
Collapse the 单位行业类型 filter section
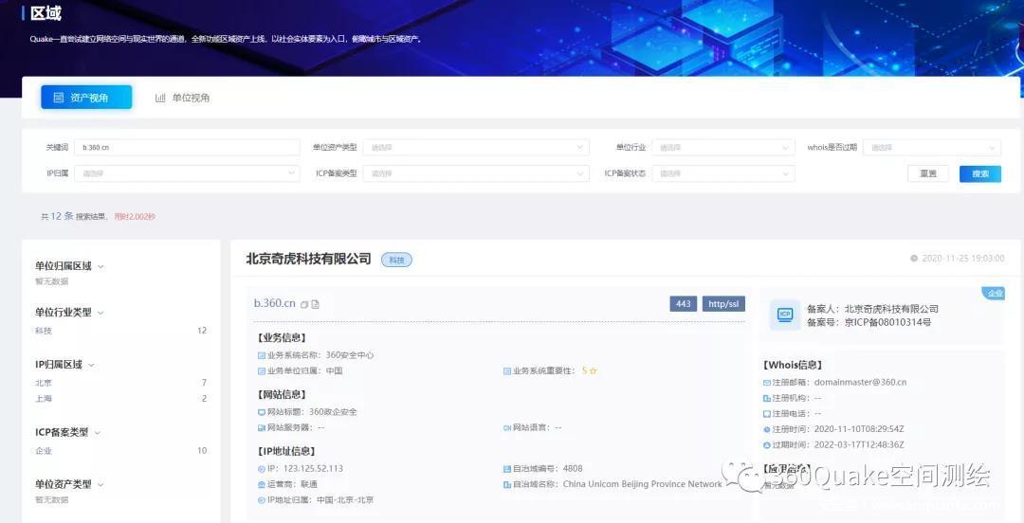pyautogui.click(x=100, y=313)
